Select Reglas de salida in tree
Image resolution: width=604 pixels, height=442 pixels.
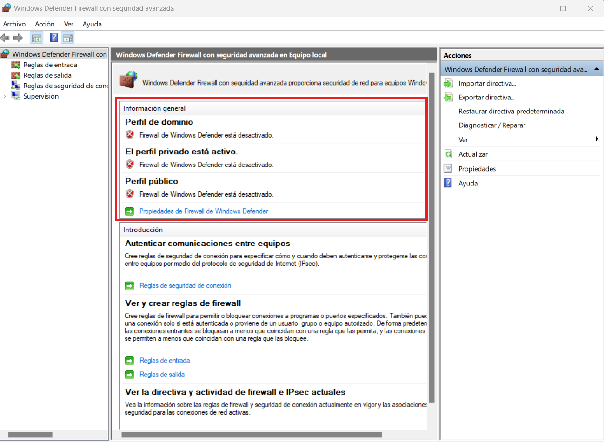point(47,75)
